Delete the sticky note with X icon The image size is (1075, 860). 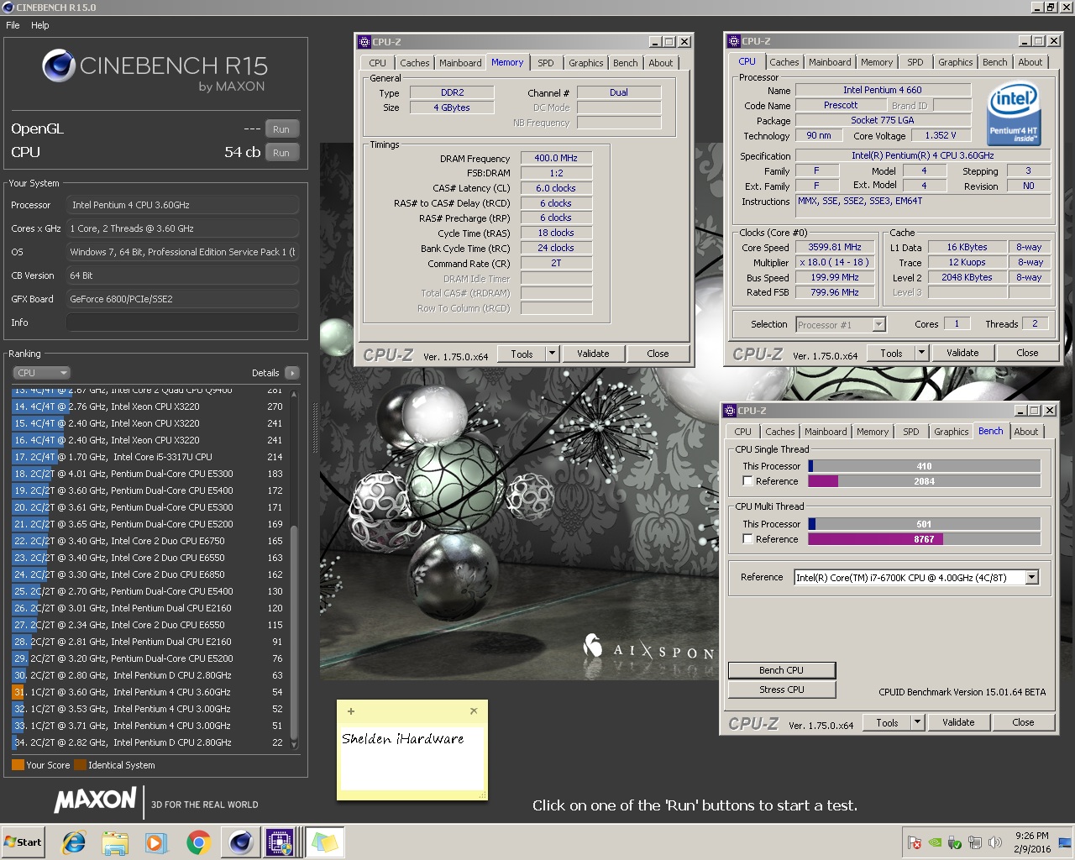tap(474, 711)
